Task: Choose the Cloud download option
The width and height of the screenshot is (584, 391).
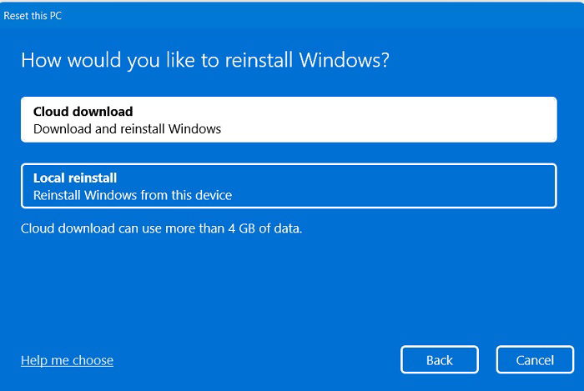Action: pos(289,119)
